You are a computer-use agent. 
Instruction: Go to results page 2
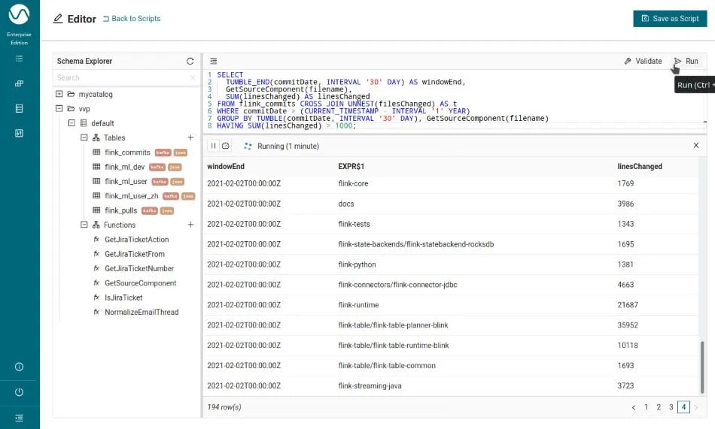(659, 407)
